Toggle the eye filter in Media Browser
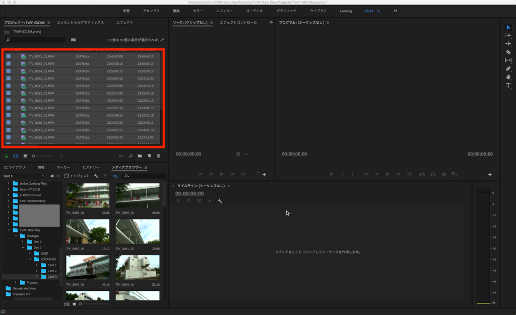The height and width of the screenshot is (315, 516). [115, 176]
